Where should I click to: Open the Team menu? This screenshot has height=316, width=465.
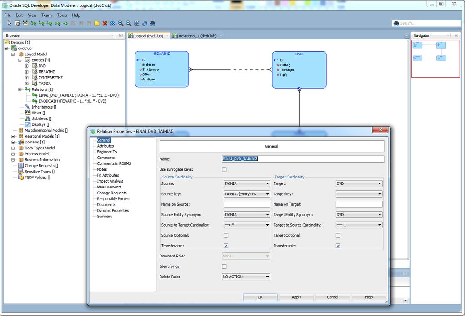[46, 15]
